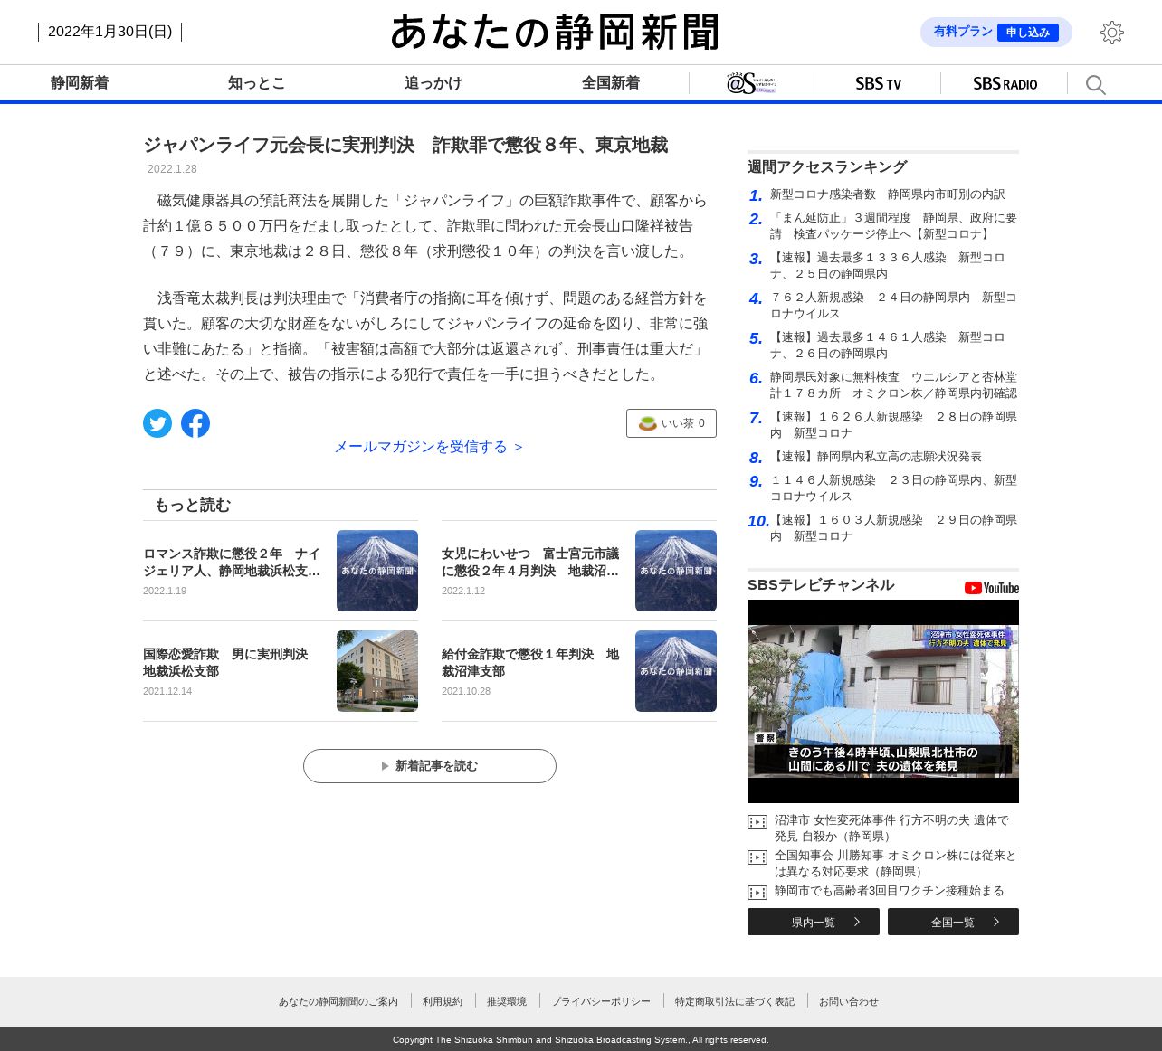Select the 知っとこ nav tab
1162x1051 pixels.
coord(257,83)
